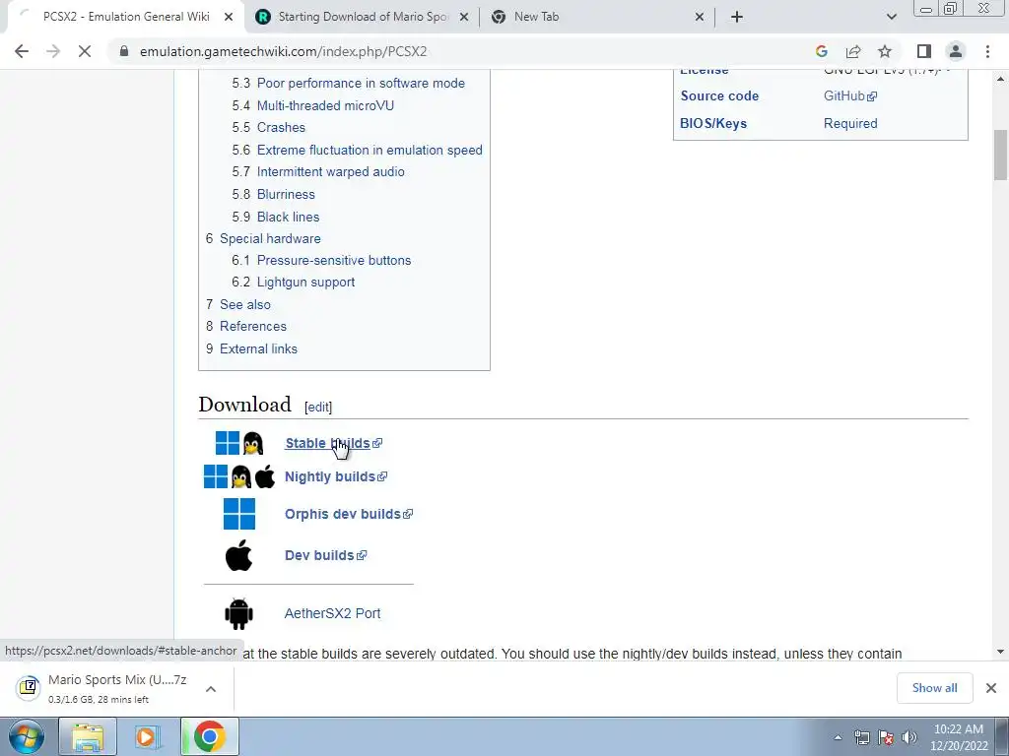Click the scrollbar down arrow

click(x=1001, y=652)
